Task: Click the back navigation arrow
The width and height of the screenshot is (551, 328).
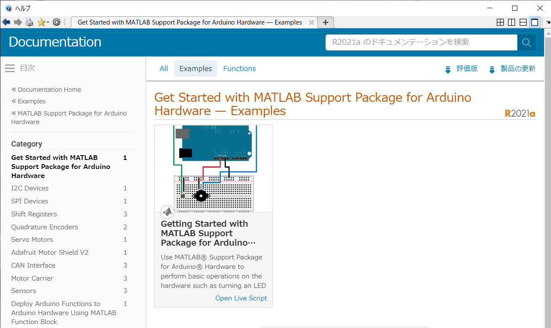Action: [x=6, y=22]
